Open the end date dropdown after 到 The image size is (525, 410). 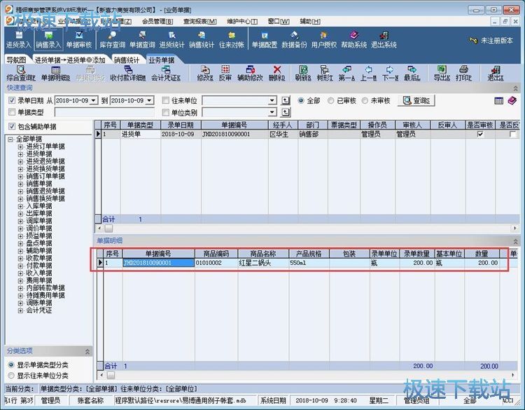tap(150, 100)
